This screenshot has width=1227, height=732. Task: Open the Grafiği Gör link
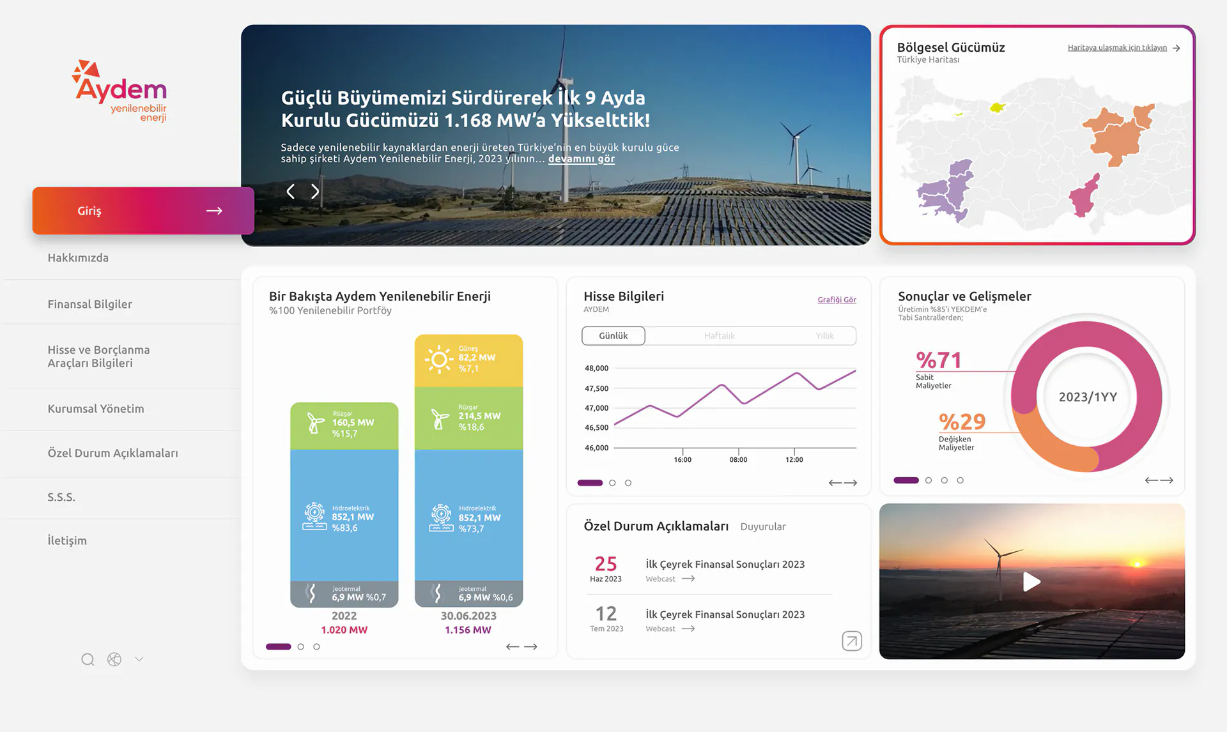(x=837, y=300)
